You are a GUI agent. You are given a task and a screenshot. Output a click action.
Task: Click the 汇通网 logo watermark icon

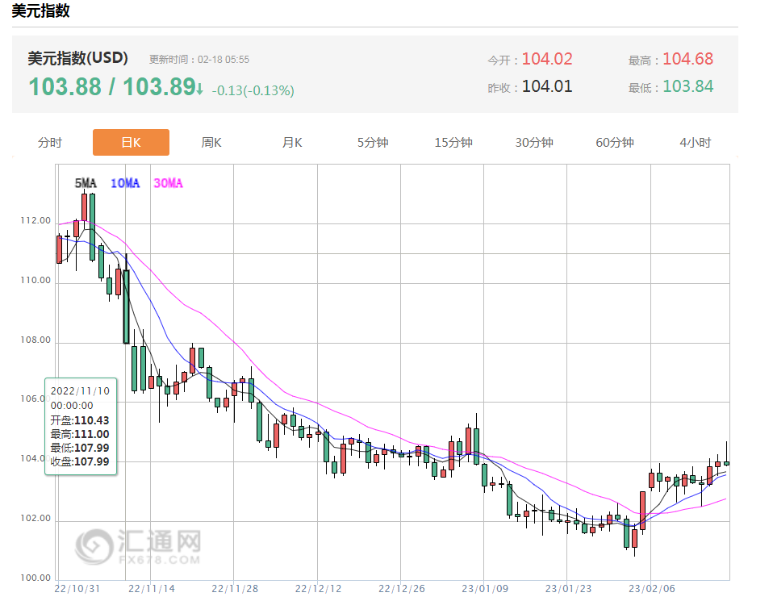95,545
